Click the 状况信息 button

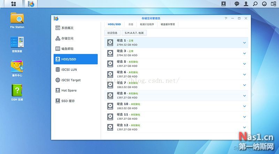(x=112, y=33)
